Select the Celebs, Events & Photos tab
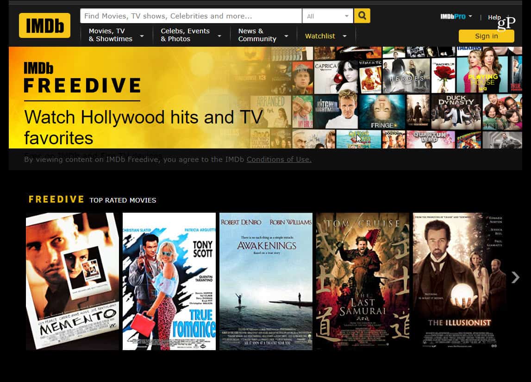Viewport: 531px width, 382px height. coord(185,35)
